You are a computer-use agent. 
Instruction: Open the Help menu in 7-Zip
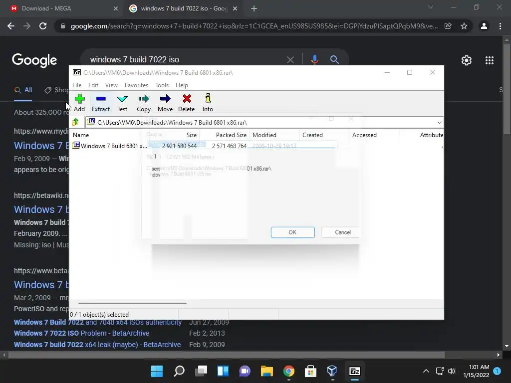182,85
